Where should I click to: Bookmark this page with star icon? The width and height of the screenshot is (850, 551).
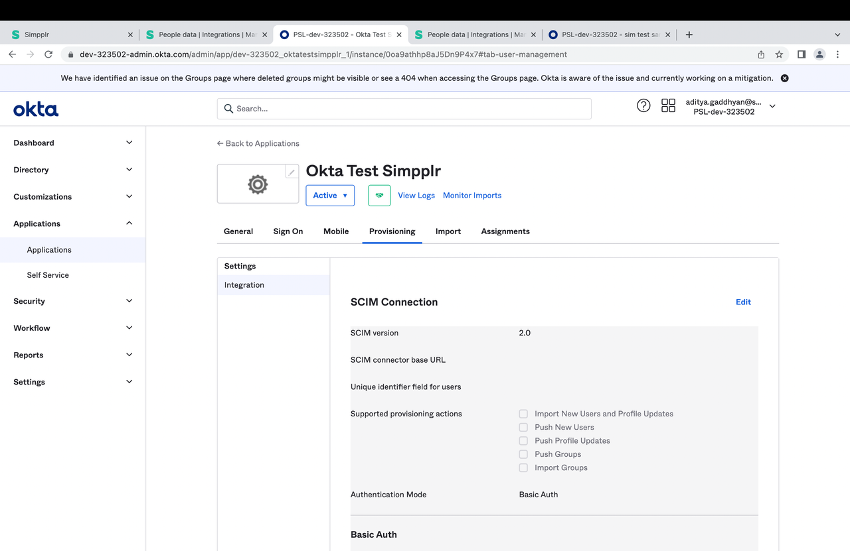(779, 54)
